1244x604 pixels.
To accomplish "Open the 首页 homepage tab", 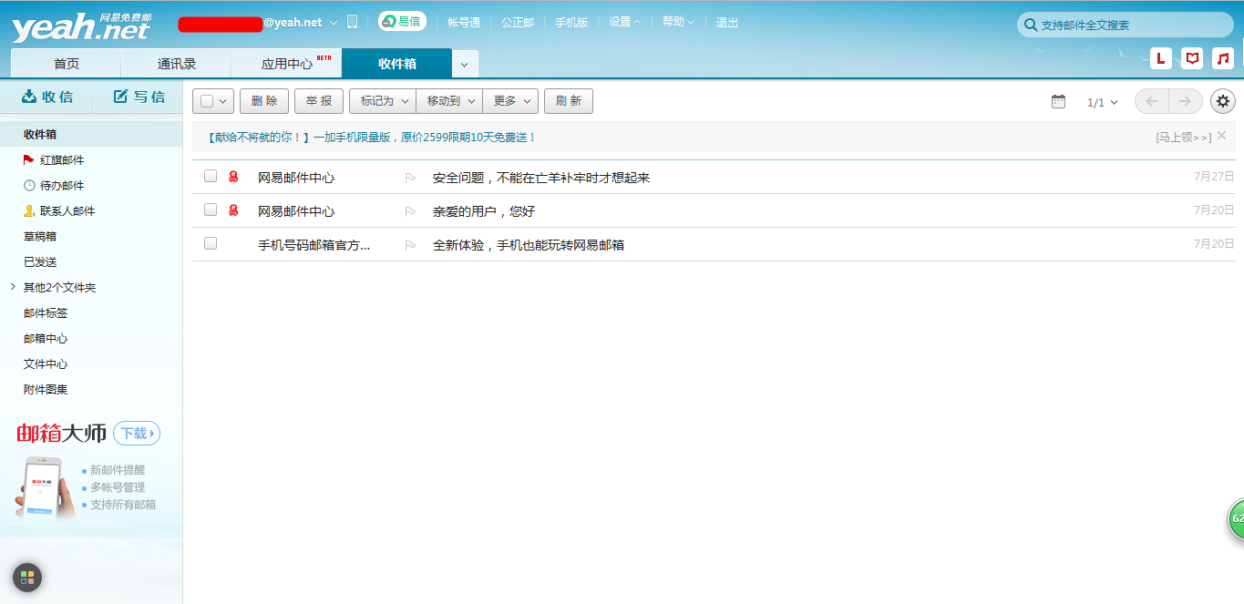I will click(65, 63).
